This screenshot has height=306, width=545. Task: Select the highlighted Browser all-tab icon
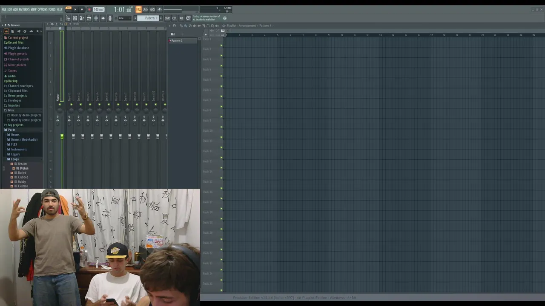click(x=6, y=31)
